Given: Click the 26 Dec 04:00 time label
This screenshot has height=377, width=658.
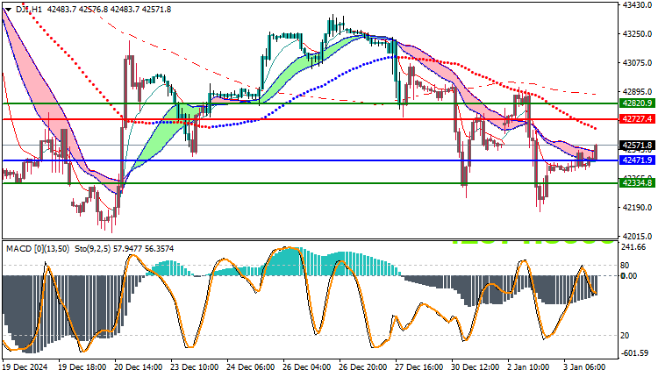Looking at the screenshot, I should click(x=307, y=367).
